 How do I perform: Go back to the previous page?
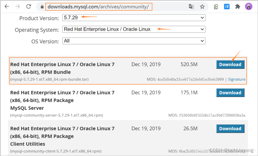pyautogui.click(x=7, y=7)
